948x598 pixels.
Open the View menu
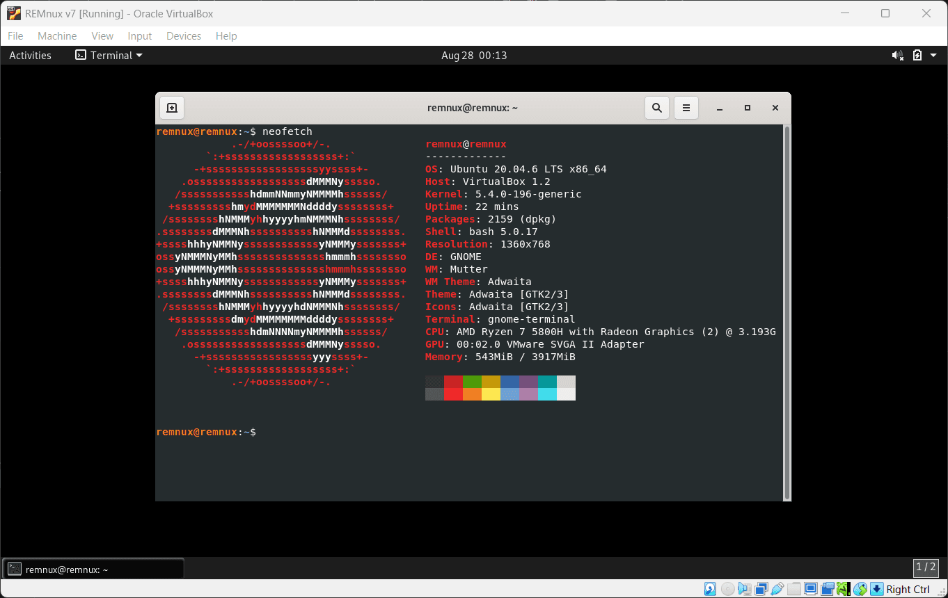102,35
